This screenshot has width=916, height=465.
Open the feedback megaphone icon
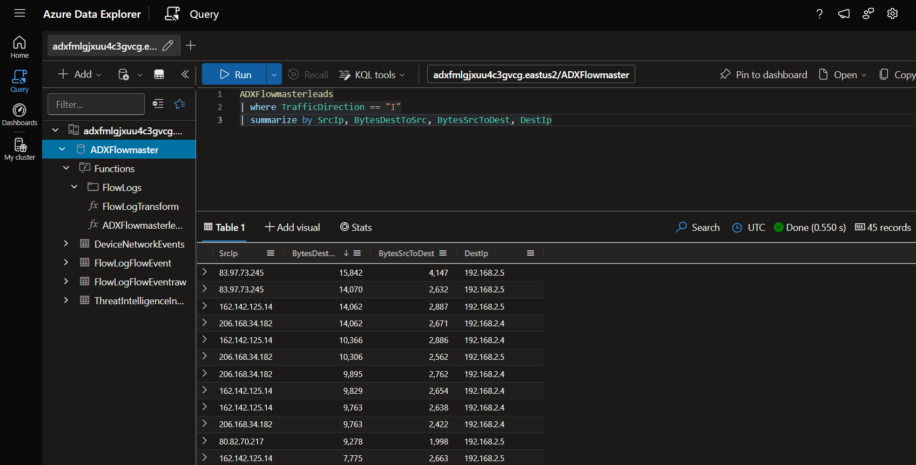(x=844, y=14)
